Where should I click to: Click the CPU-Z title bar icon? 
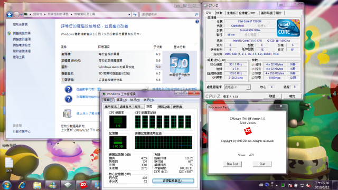pos(205,6)
